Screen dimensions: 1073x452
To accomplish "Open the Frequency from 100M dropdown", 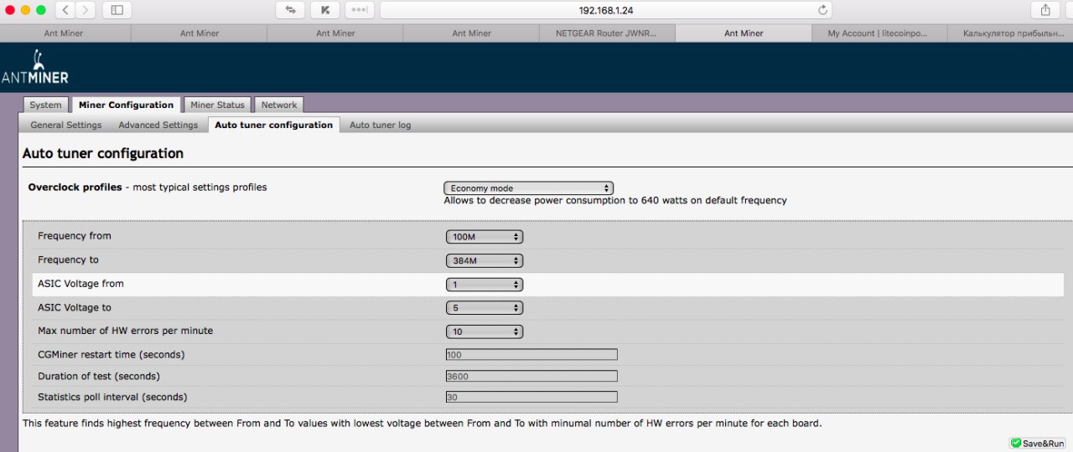I will [485, 237].
